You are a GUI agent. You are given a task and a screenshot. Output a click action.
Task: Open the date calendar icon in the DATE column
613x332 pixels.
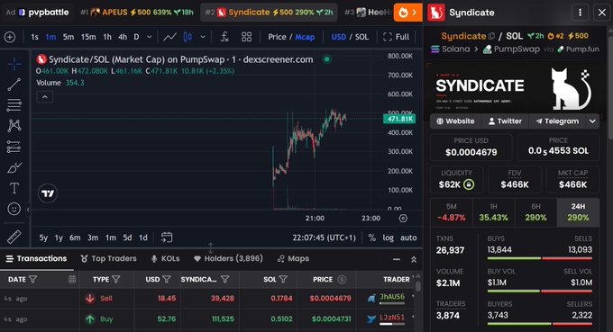point(72,279)
